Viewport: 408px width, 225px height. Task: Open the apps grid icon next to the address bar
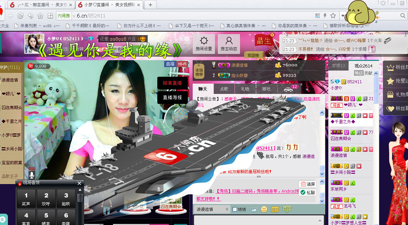(x=50, y=15)
